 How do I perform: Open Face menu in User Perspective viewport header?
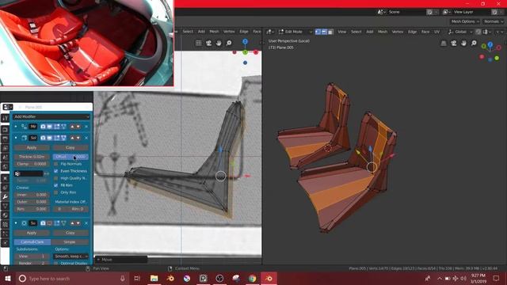(x=425, y=32)
